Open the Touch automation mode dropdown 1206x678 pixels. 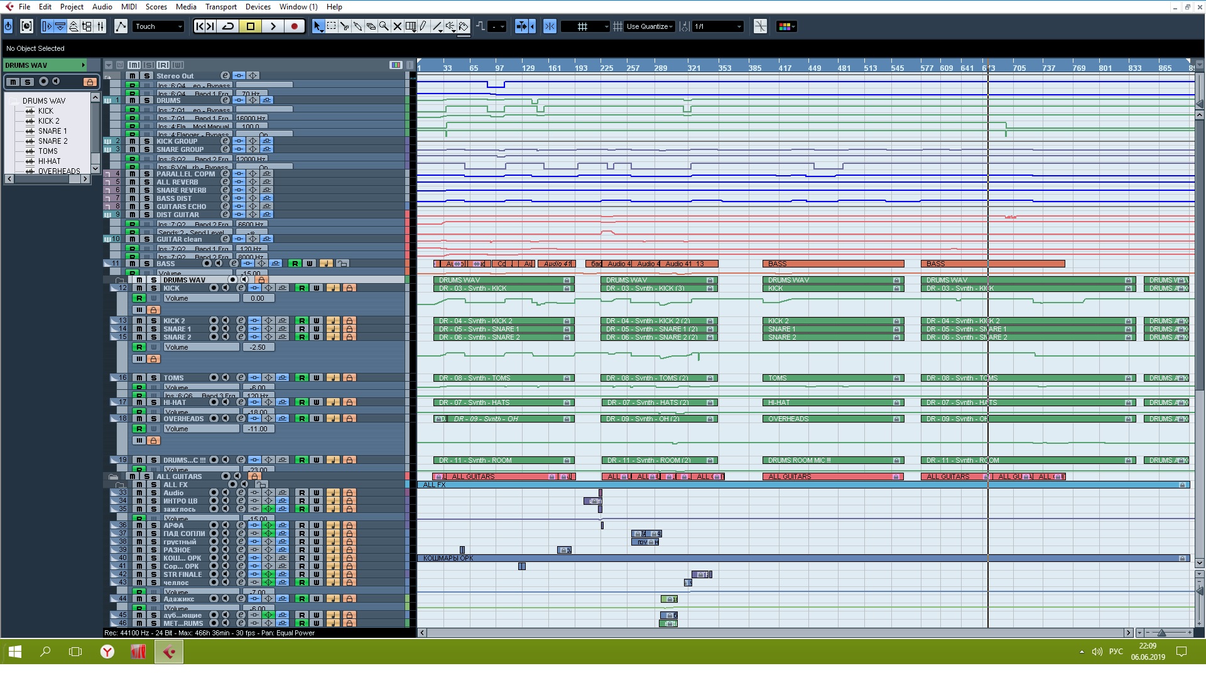[159, 26]
